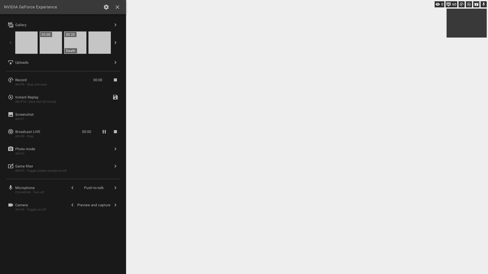
Task: Stop the active Broadcast LIVE stream
Action: pyautogui.click(x=115, y=131)
